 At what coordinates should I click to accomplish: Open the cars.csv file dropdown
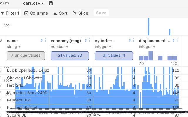click(33, 3)
